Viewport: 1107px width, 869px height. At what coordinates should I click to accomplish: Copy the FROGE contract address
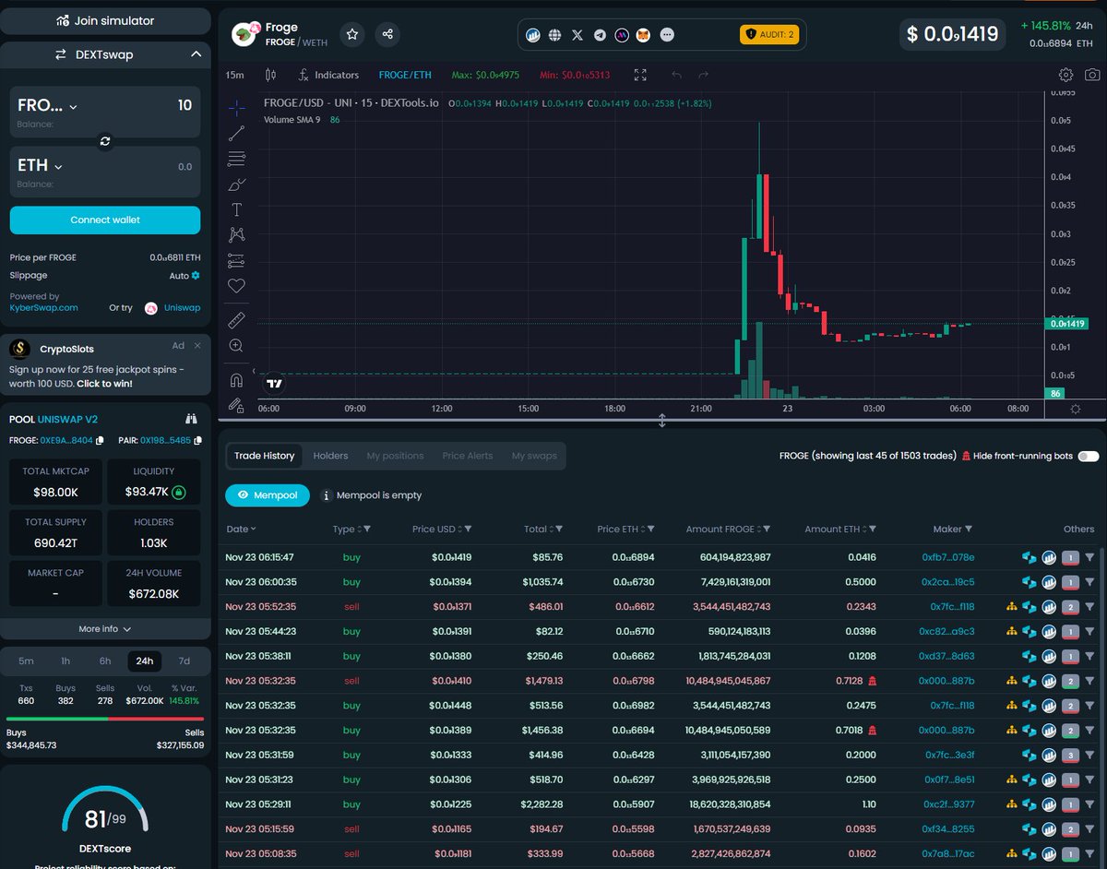click(x=100, y=441)
